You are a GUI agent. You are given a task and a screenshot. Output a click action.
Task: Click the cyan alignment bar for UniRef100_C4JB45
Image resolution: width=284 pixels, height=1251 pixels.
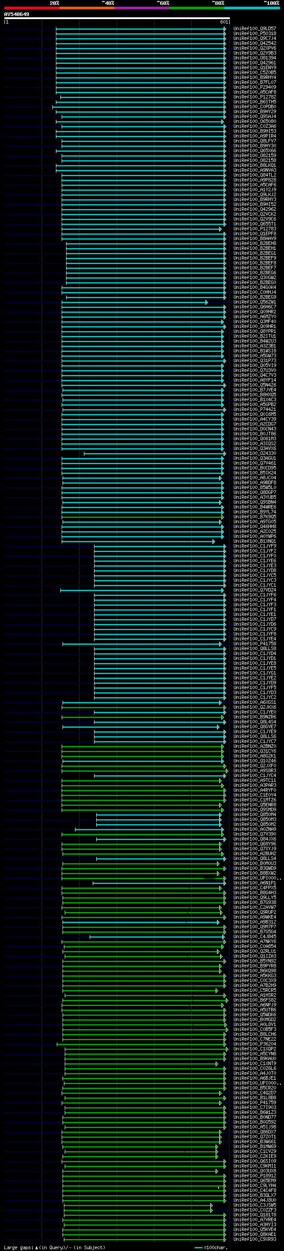tap(158, 937)
